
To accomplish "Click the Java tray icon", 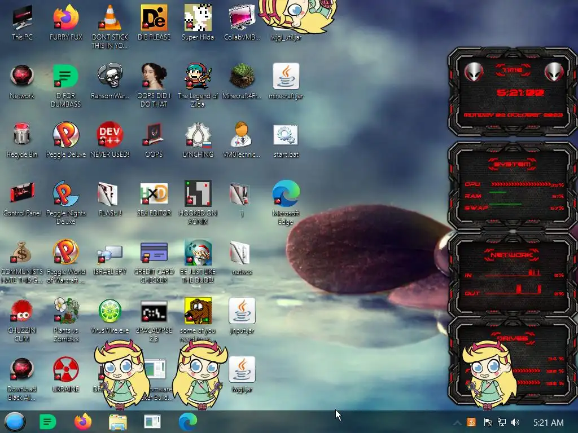I will pos(471,422).
